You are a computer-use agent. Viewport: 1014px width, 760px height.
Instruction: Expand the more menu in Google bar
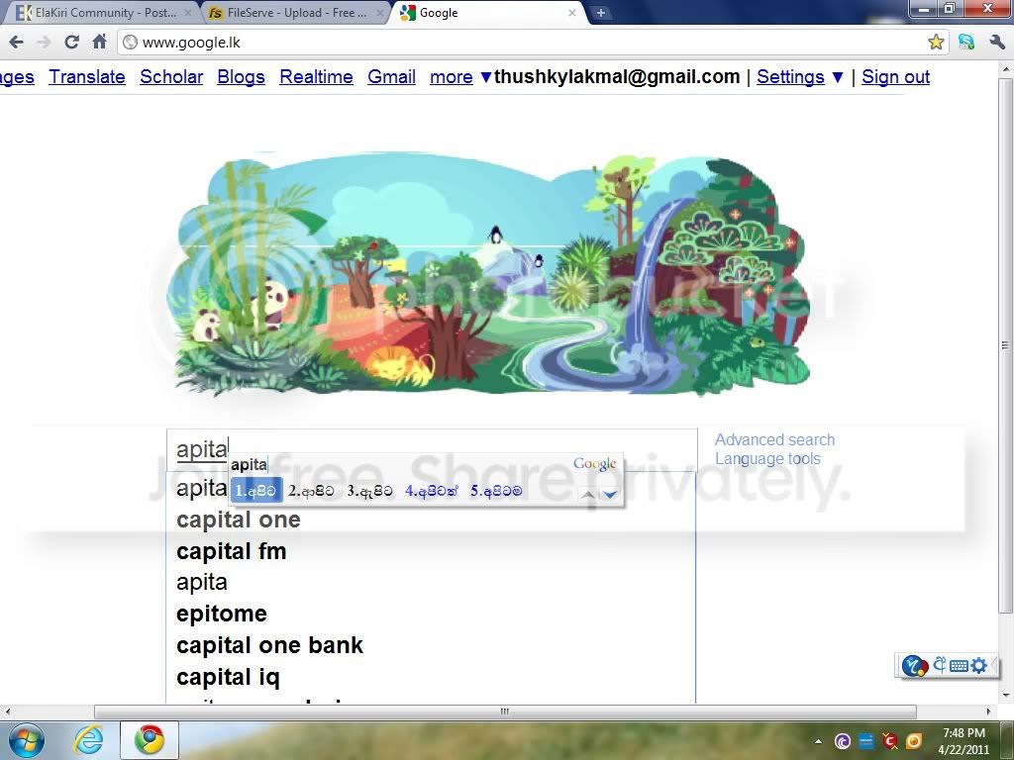tap(459, 77)
